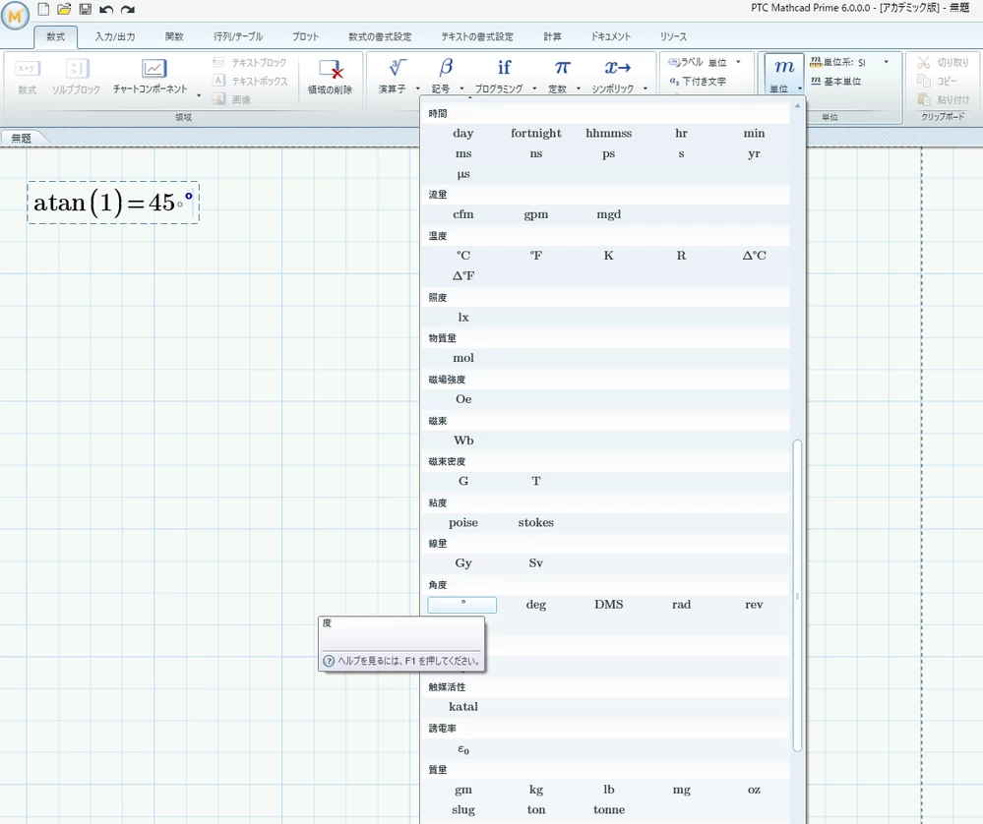This screenshot has height=824, width=983.
Task: Select the degree symbol unit under 角度
Action: coord(462,605)
